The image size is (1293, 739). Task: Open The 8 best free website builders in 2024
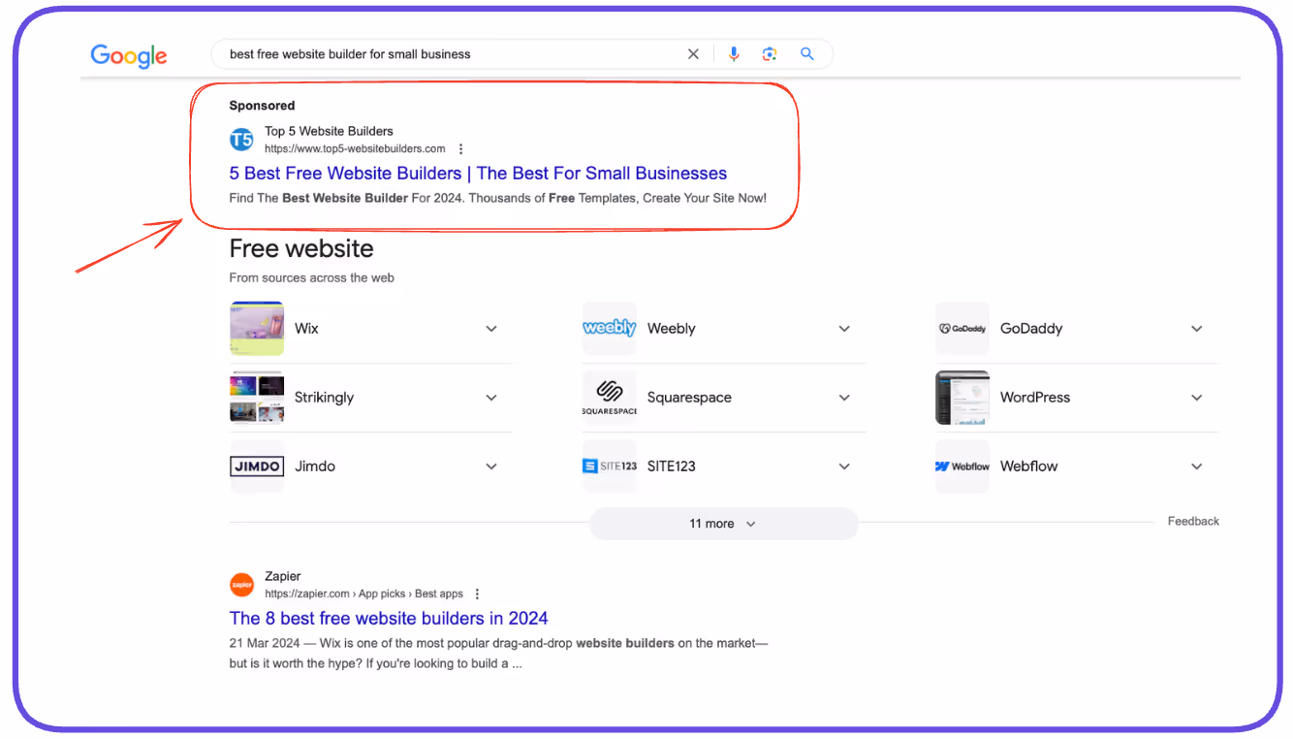[x=389, y=619]
